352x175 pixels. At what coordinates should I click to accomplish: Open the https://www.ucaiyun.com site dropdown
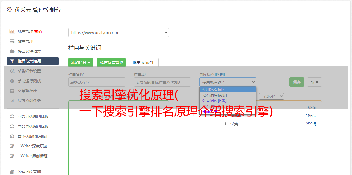pos(119,32)
